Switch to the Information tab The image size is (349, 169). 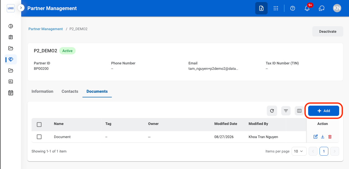click(x=42, y=91)
